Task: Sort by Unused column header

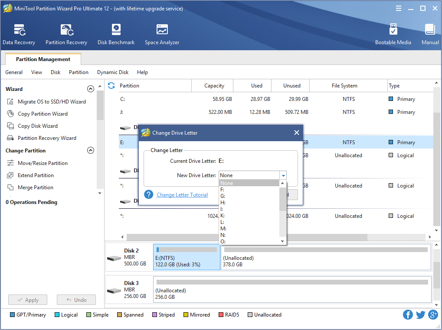Action: click(290, 85)
